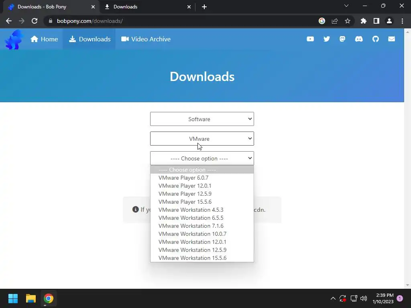Screen dimensions: 411x308
Task: Go forward with the browser forward arrow
Action: [x=22, y=21]
